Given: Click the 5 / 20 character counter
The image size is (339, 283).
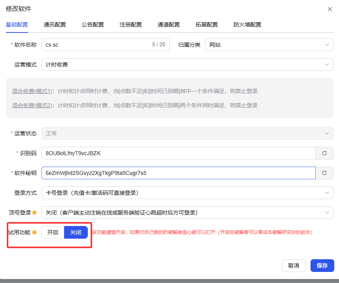Looking at the screenshot, I should coord(159,45).
